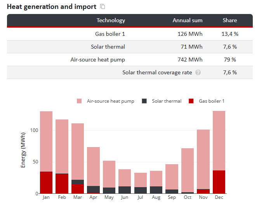The image size is (259, 207).
Task: Click the November heat pump bar segment
Action: point(203,160)
